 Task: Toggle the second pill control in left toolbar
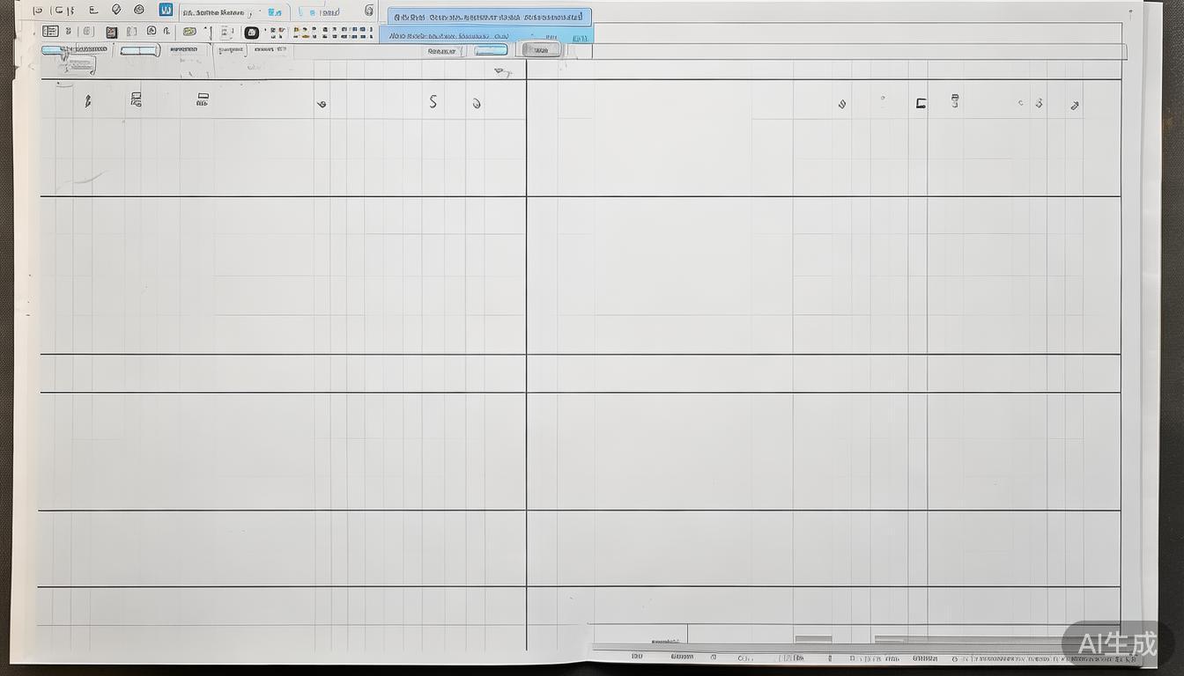tap(139, 50)
